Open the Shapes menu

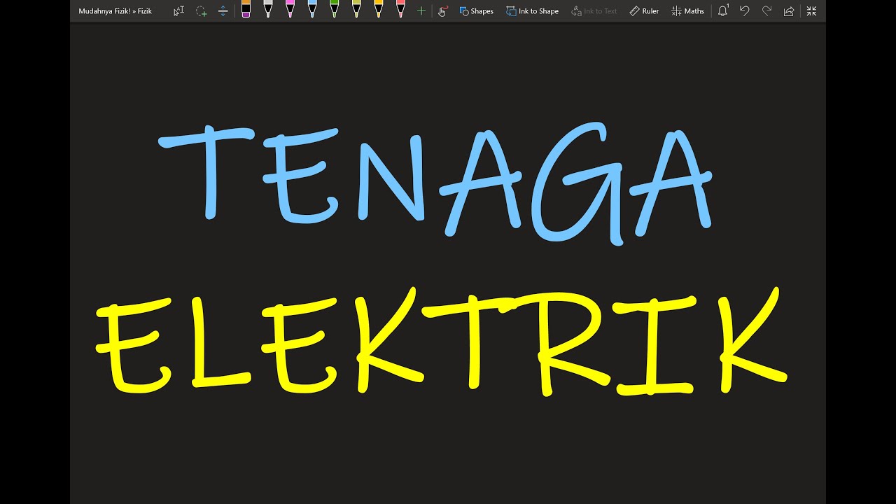pos(476,10)
